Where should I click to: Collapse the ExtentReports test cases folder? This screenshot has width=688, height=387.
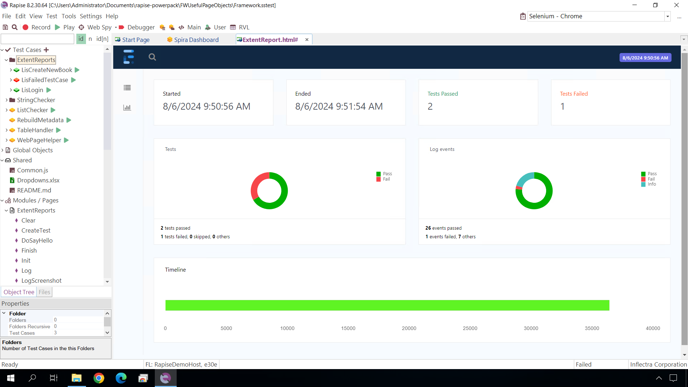click(6, 60)
